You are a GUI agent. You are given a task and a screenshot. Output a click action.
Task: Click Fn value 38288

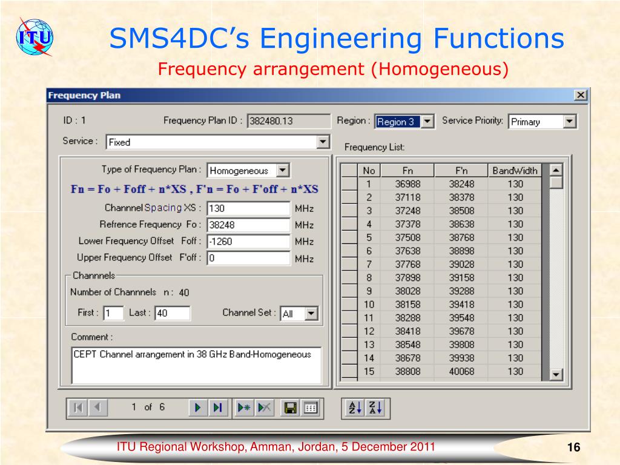click(407, 318)
